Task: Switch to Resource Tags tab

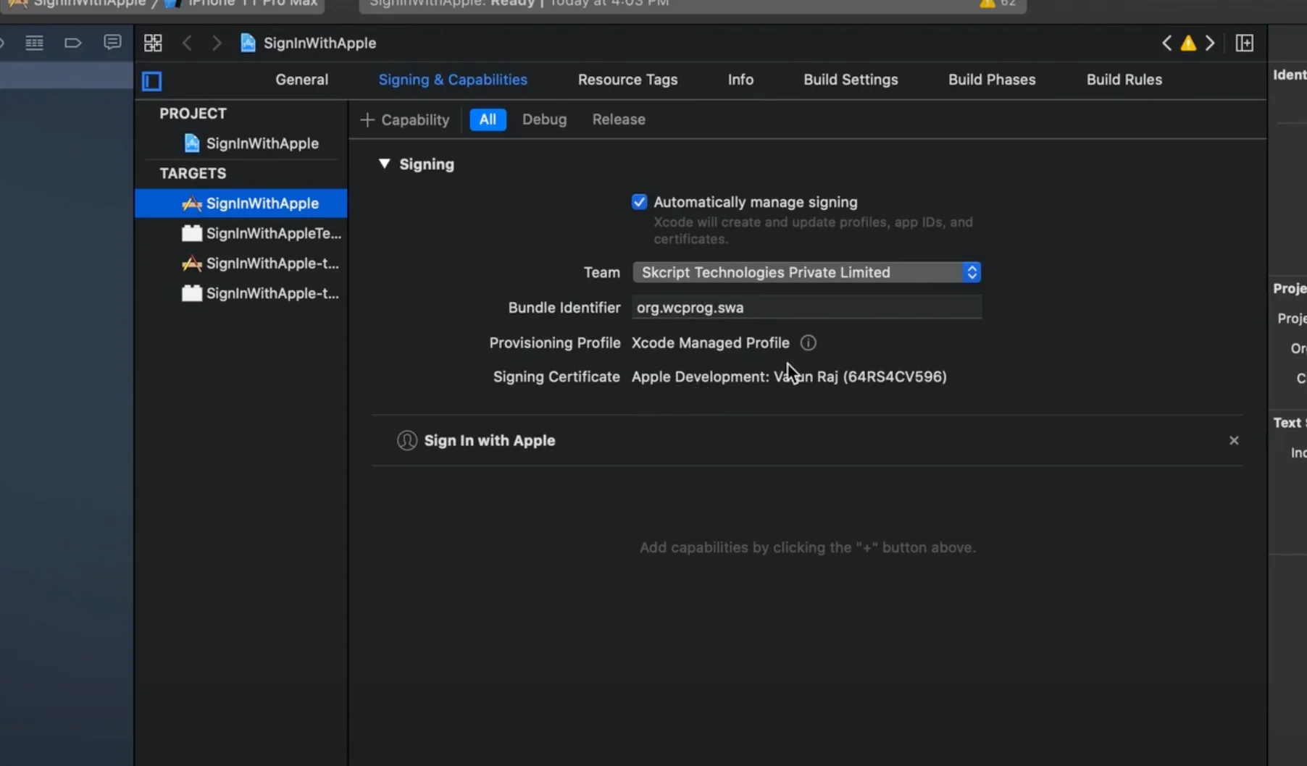Action: tap(627, 80)
